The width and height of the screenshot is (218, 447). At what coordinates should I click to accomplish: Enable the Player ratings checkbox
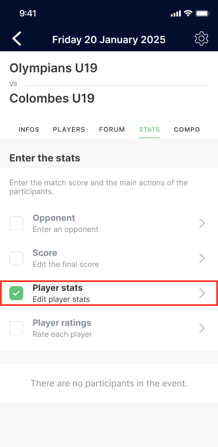coord(16,328)
